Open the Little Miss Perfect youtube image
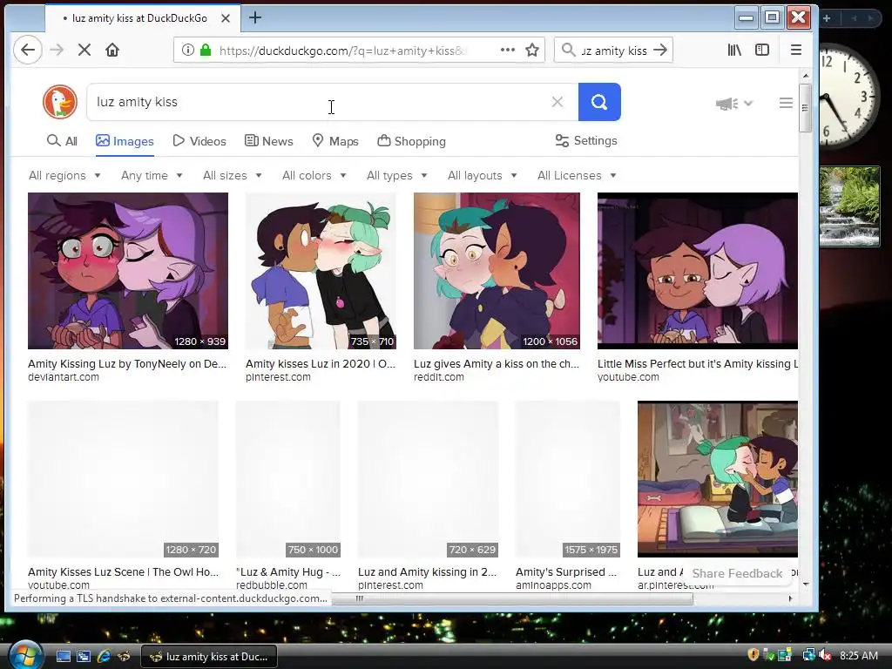The width and height of the screenshot is (892, 669). coord(698,271)
